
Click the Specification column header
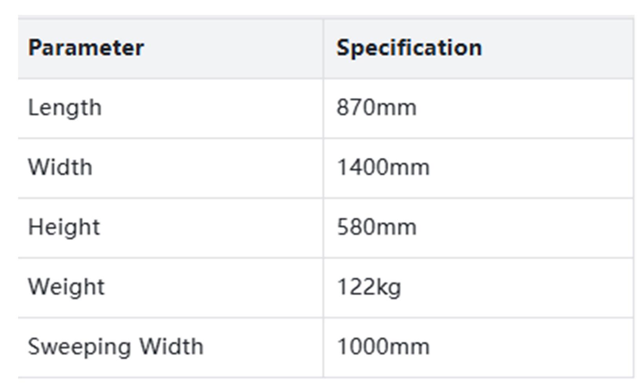409,48
